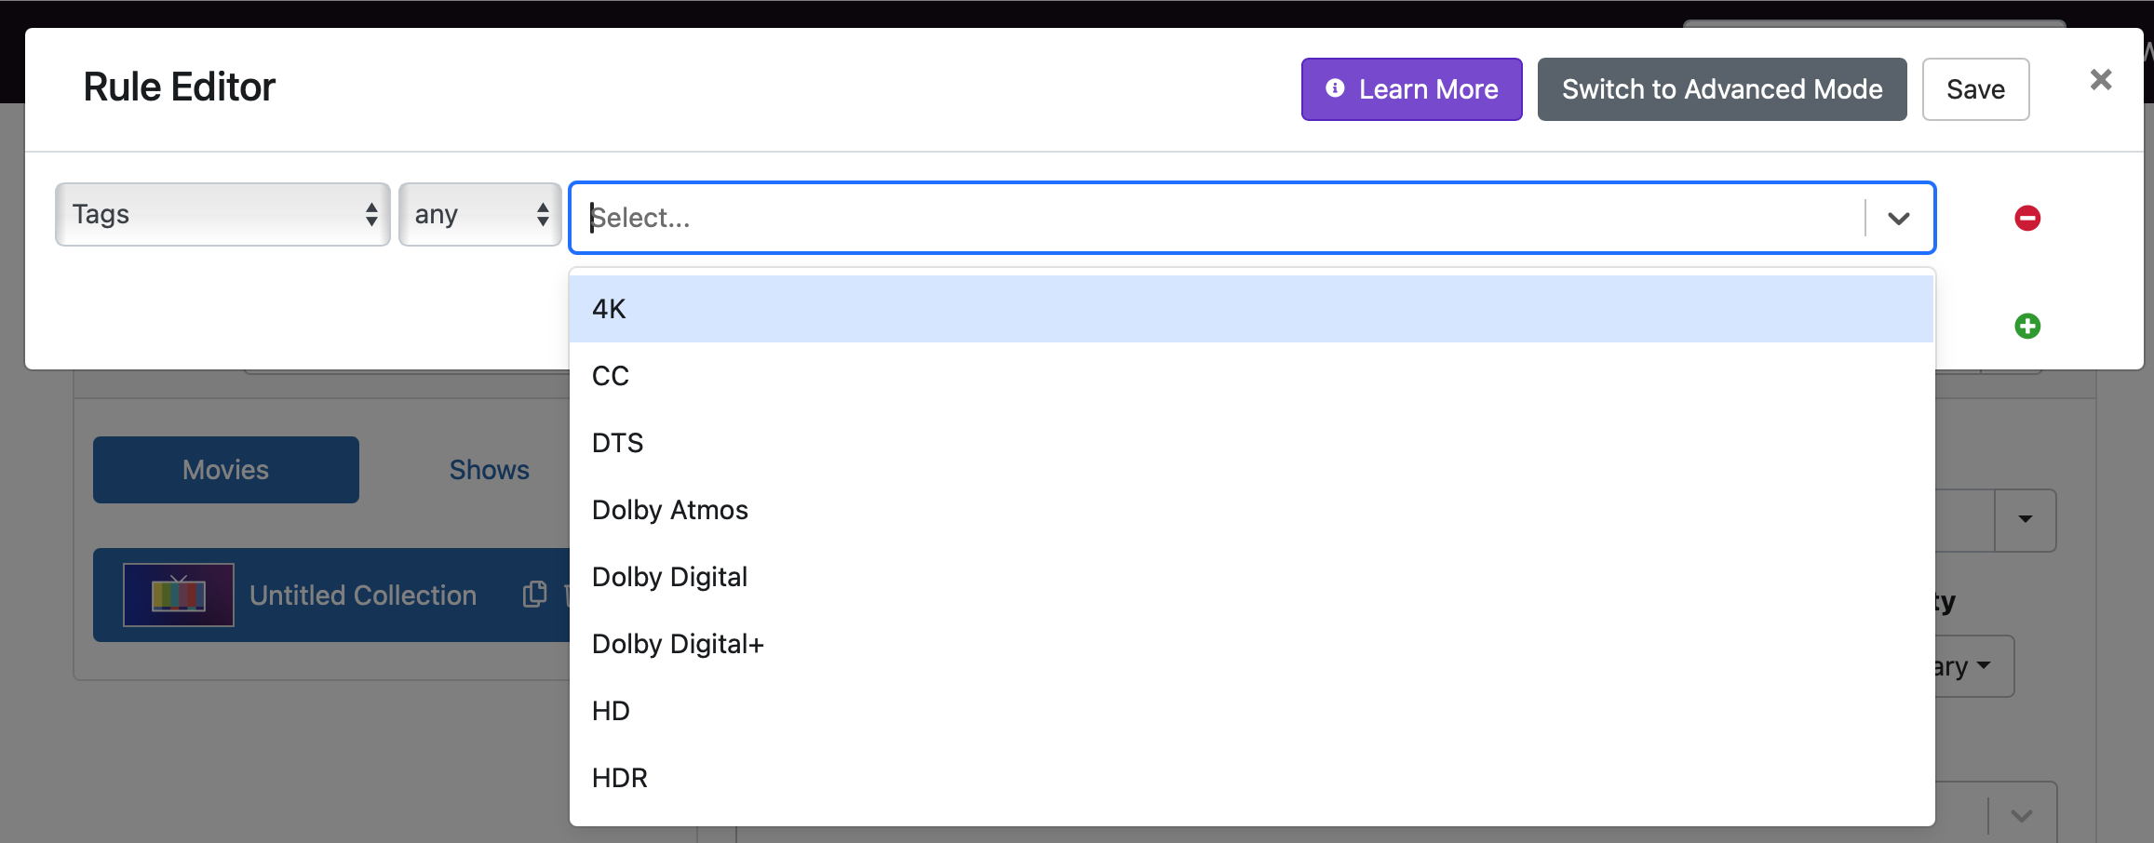Image resolution: width=2154 pixels, height=843 pixels.
Task: Select the CC tag option
Action: tap(611, 376)
